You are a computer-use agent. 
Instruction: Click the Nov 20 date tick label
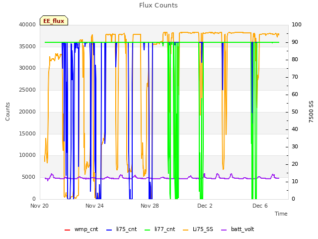[x=40, y=206]
